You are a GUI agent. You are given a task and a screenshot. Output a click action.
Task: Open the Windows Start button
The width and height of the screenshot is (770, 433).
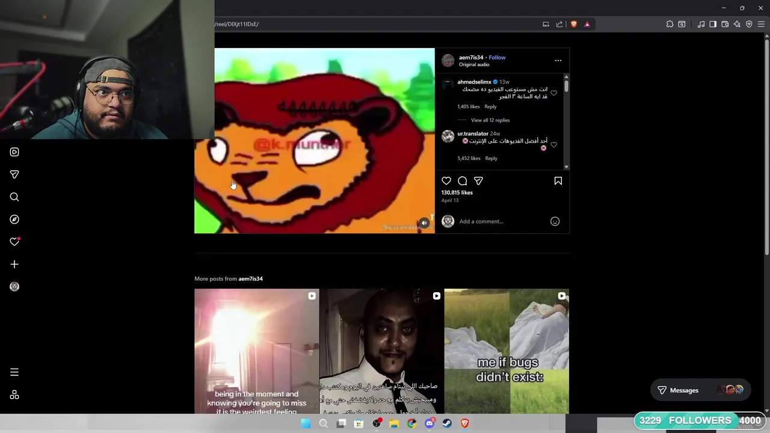(306, 423)
